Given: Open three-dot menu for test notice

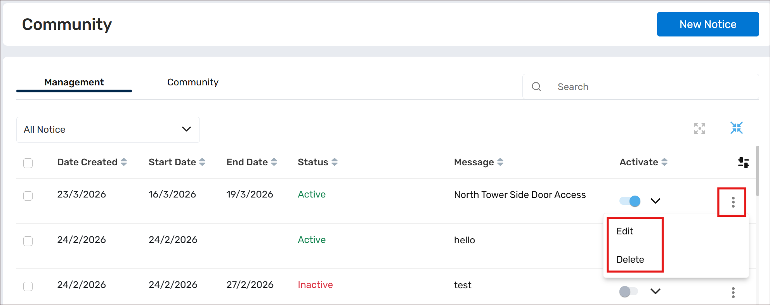Looking at the screenshot, I should pos(733,292).
